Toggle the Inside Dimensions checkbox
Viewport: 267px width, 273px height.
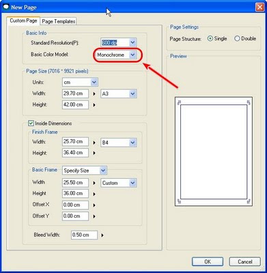(x=31, y=124)
